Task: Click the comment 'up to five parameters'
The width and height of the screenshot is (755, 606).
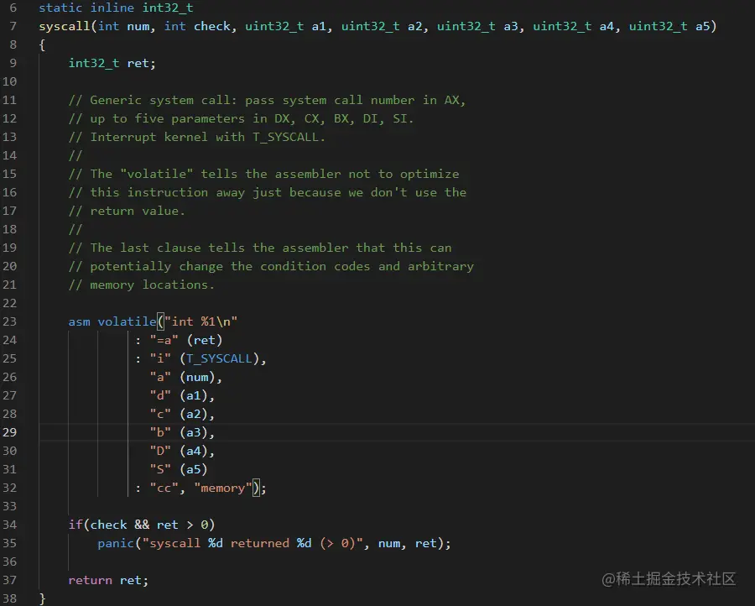Action: (242, 118)
